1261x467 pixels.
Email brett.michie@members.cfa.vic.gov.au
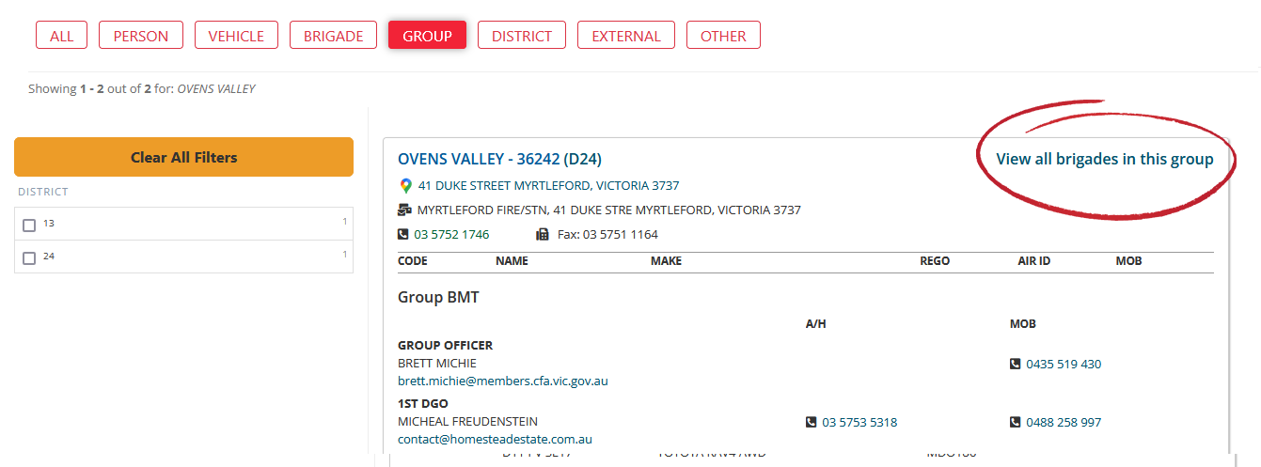pos(503,381)
